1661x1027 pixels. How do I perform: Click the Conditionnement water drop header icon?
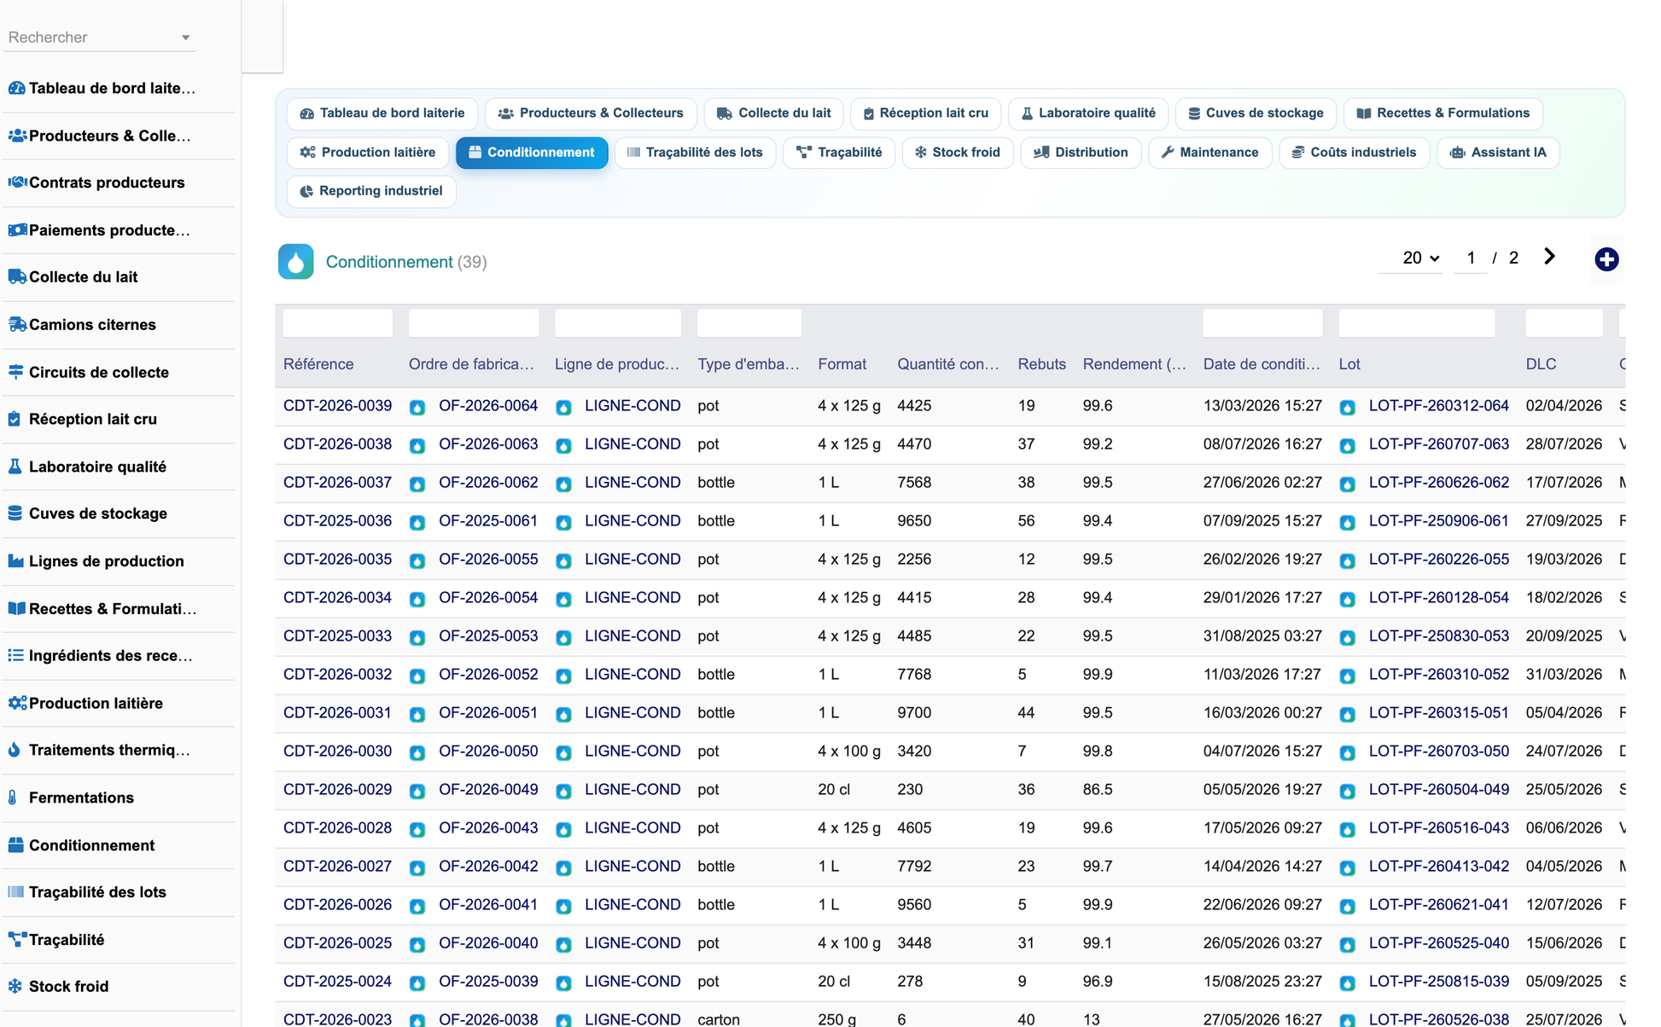pos(295,262)
